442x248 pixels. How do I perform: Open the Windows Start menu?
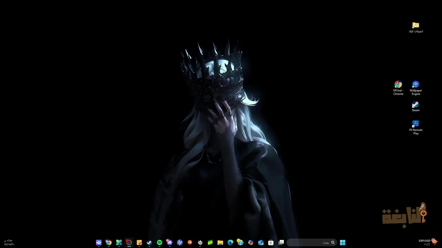(343, 242)
